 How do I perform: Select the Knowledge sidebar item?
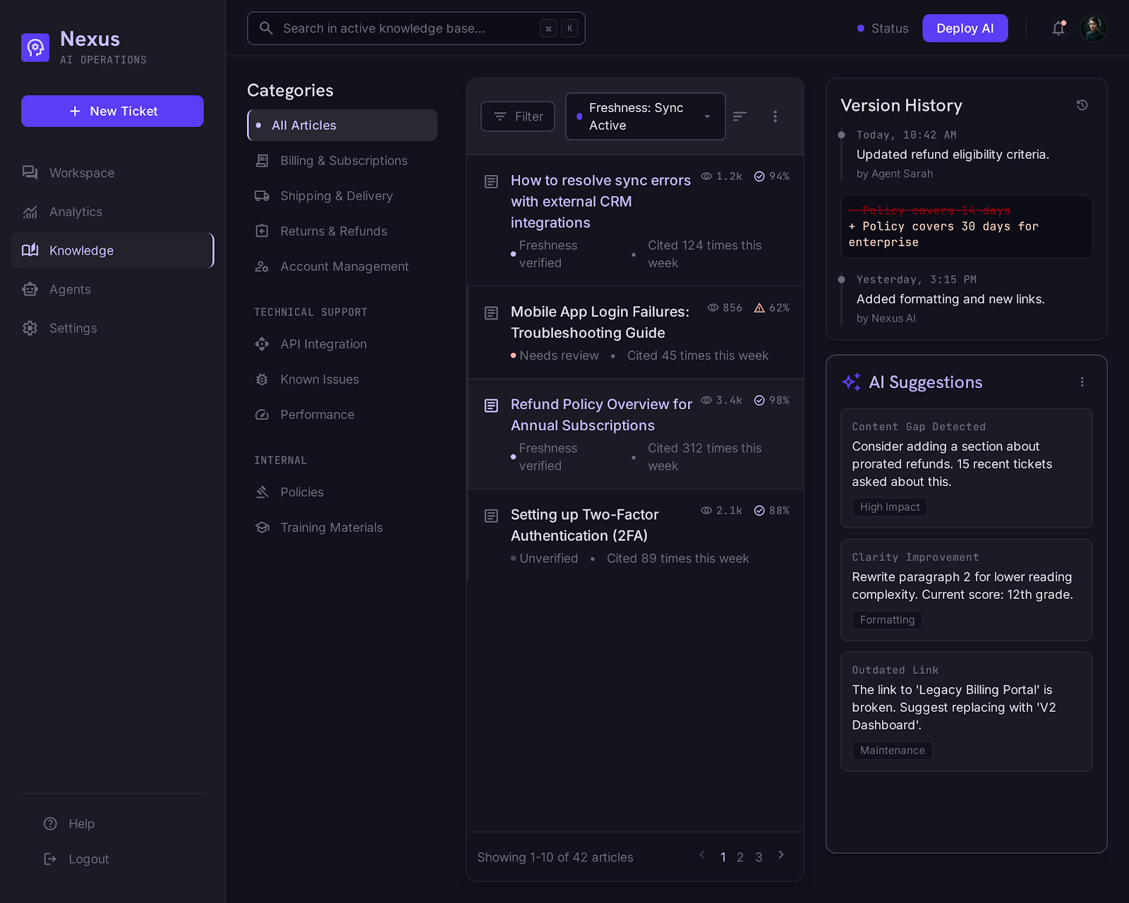click(x=112, y=250)
